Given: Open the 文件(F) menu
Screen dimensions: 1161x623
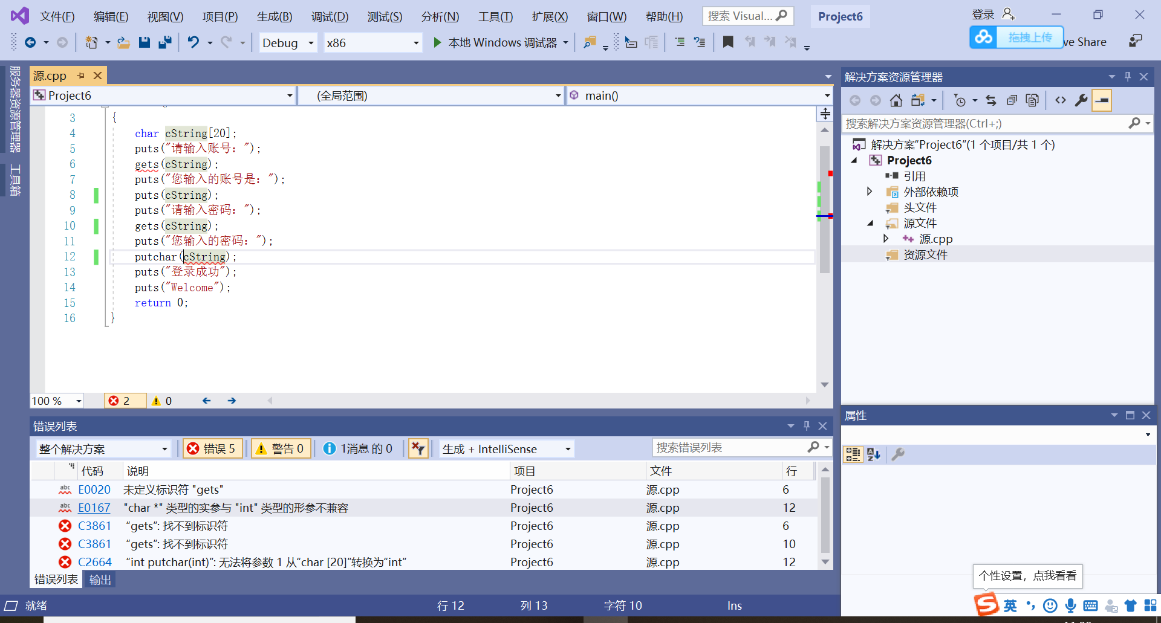Looking at the screenshot, I should [57, 16].
